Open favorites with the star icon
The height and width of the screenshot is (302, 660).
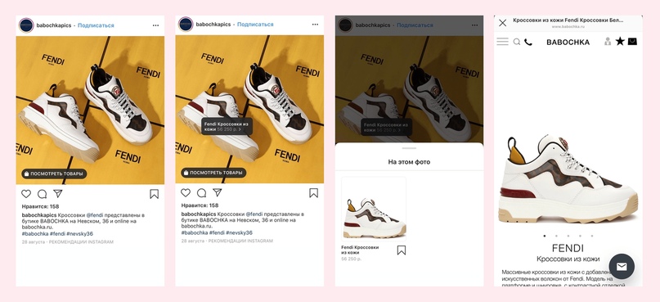tap(620, 41)
